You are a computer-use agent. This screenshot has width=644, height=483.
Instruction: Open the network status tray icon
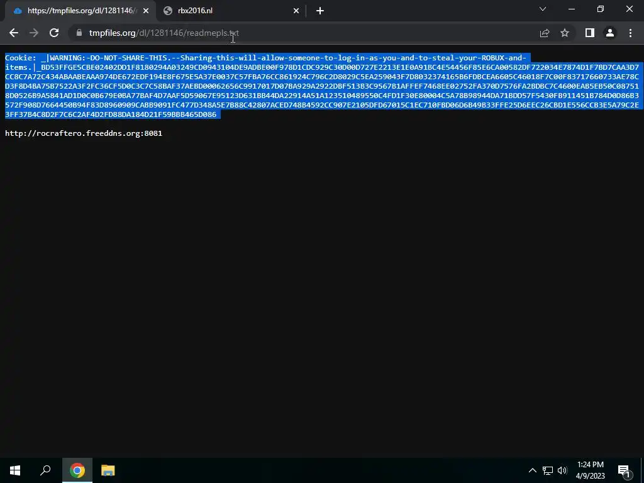click(548, 470)
